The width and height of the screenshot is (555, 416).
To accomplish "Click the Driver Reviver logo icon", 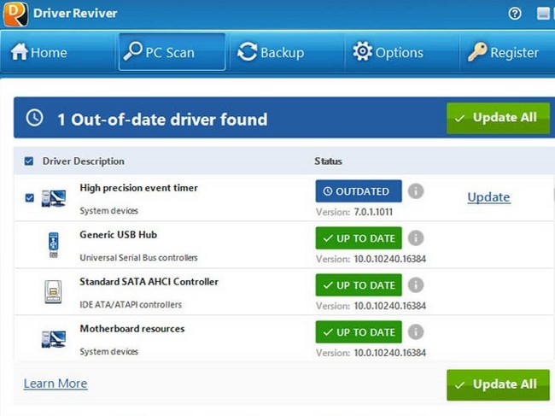I will [x=15, y=14].
